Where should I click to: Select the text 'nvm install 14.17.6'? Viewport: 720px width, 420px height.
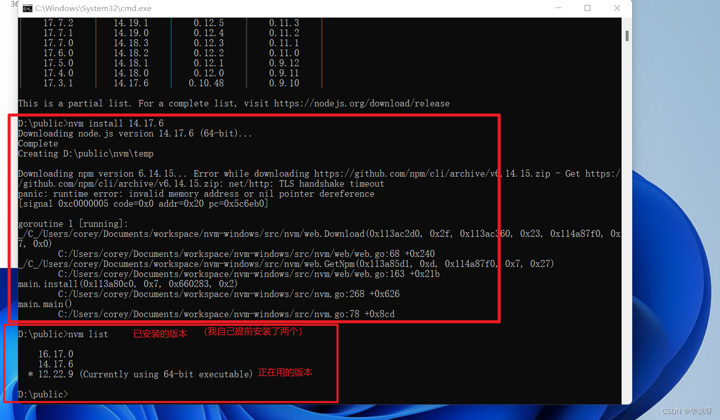pyautogui.click(x=116, y=123)
